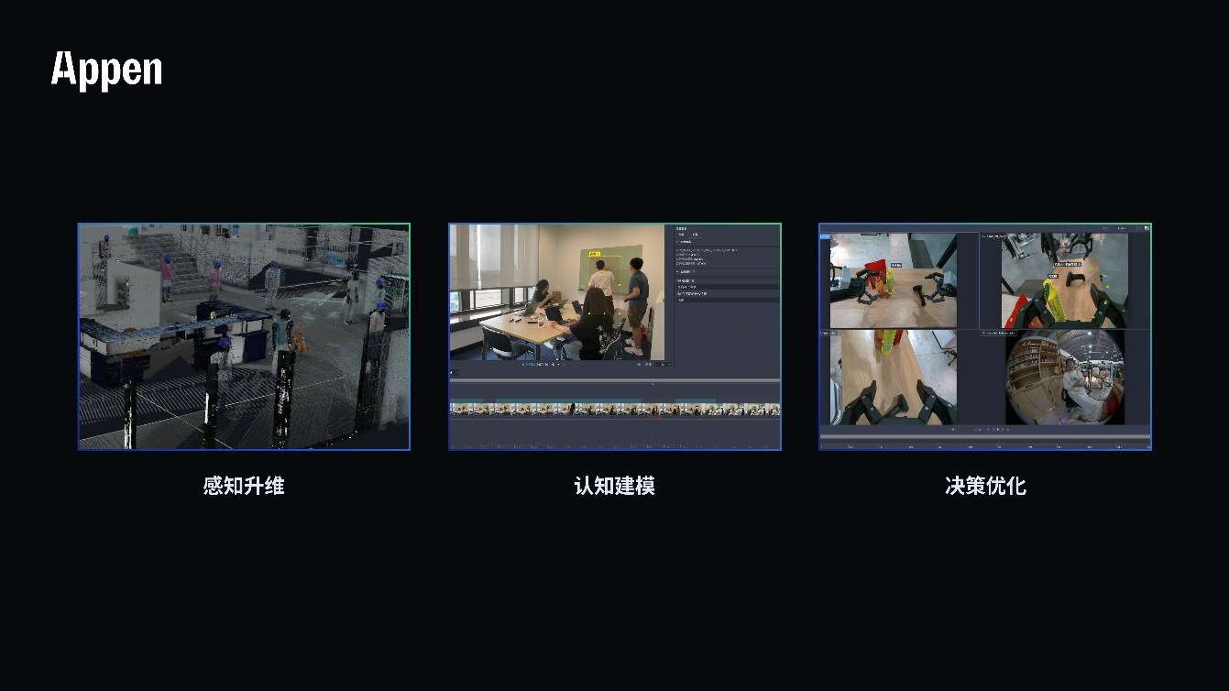The width and height of the screenshot is (1229, 691).
Task: Click the 认知建模 caption
Action: point(614,486)
